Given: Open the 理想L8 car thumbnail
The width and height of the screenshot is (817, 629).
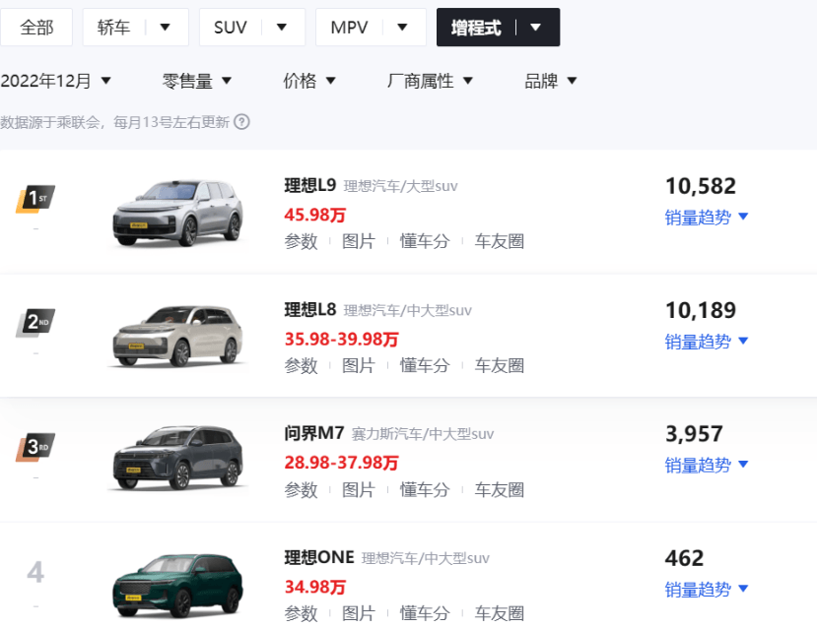Looking at the screenshot, I should pos(177,337).
